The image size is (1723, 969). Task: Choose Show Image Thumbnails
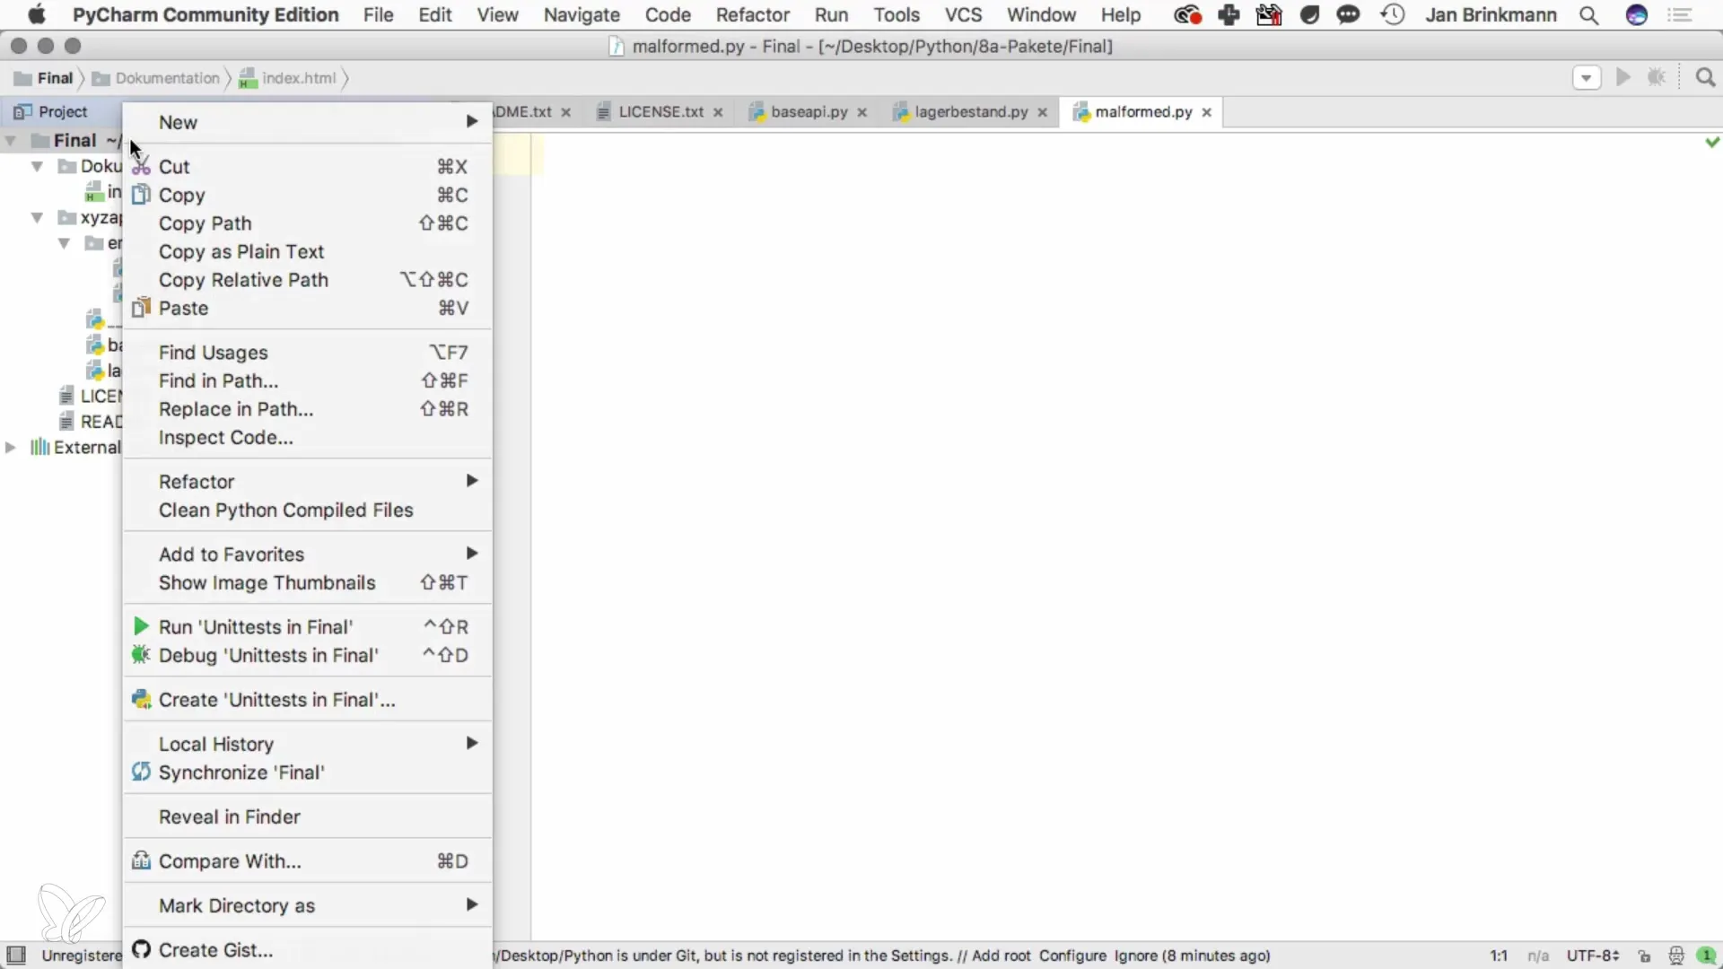click(308, 582)
